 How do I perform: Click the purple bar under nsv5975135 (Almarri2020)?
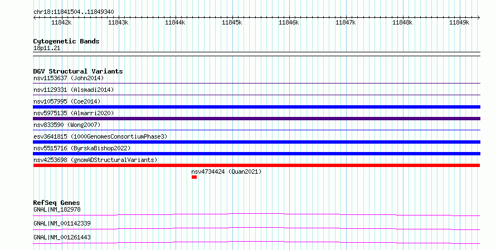point(256,119)
